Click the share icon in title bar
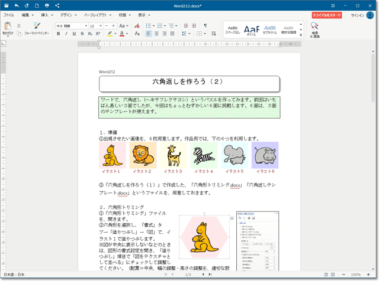The image size is (379, 281). click(57, 5)
